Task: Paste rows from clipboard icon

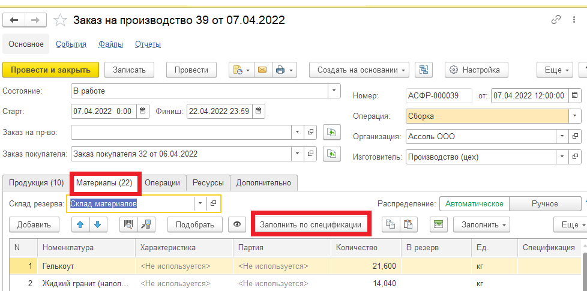Action: pos(408,224)
